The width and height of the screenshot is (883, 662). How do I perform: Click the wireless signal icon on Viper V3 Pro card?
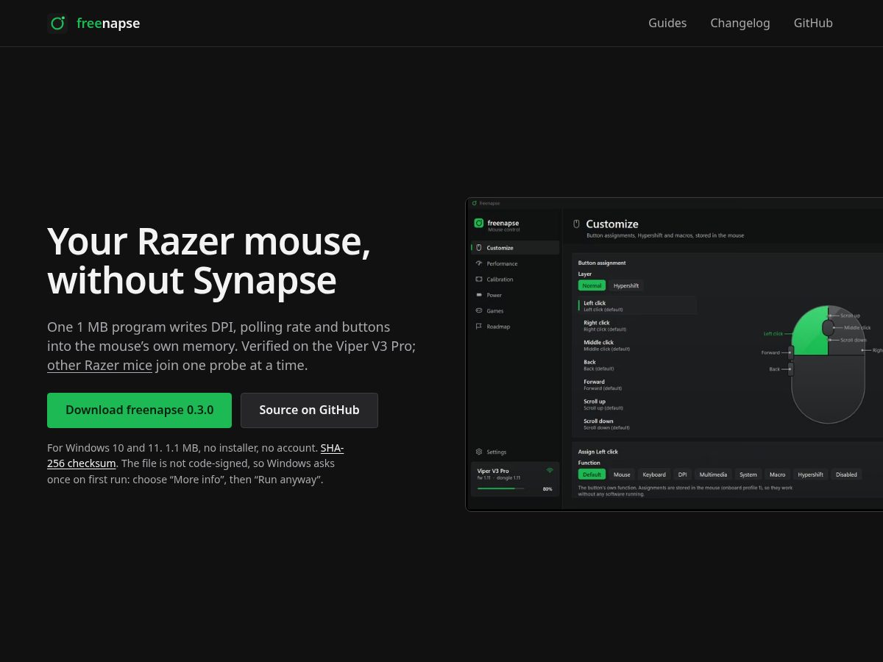550,471
